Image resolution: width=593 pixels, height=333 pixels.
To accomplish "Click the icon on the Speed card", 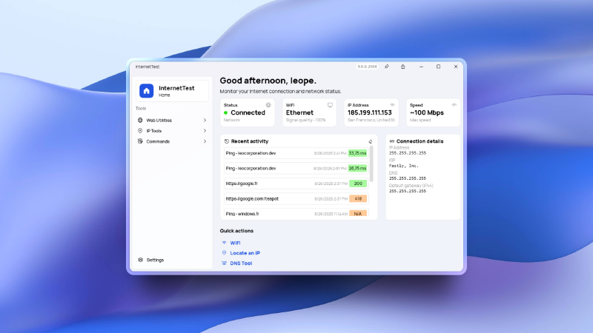I will pos(454,105).
